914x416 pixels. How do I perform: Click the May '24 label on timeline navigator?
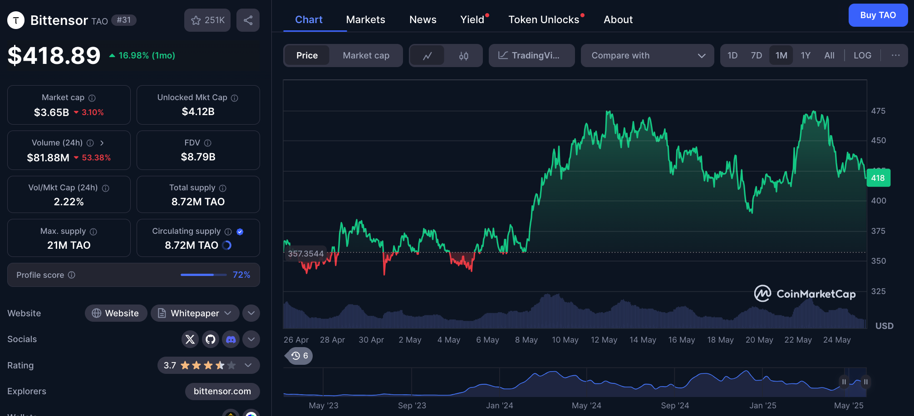pyautogui.click(x=586, y=405)
